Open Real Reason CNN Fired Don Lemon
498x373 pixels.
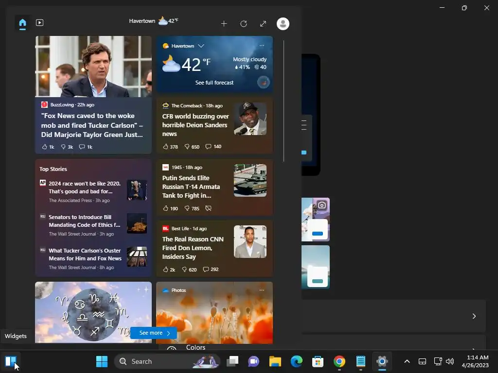click(193, 248)
